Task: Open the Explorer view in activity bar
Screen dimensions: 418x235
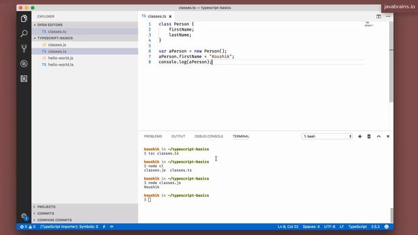Action: [24, 18]
